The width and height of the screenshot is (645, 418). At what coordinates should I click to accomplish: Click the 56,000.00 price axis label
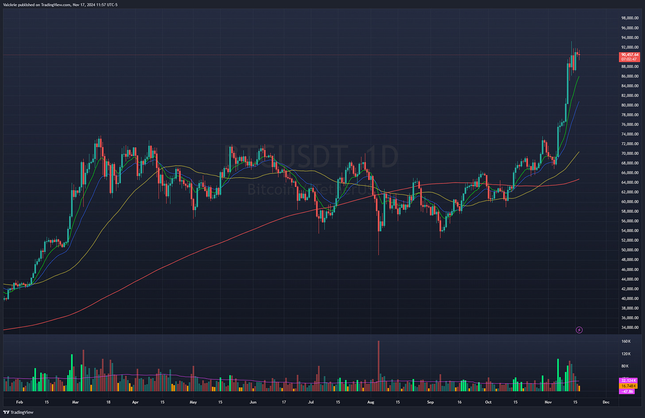point(630,221)
